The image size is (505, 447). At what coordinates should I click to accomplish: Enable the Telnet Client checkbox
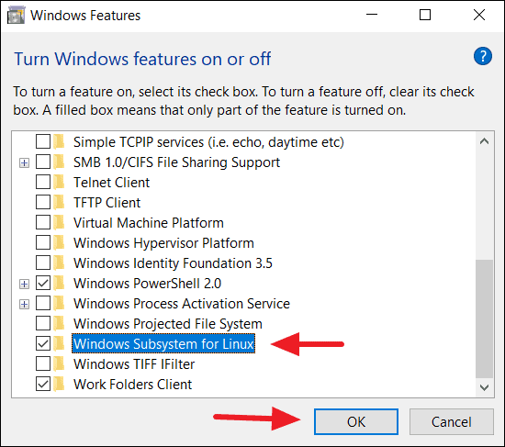(43, 182)
